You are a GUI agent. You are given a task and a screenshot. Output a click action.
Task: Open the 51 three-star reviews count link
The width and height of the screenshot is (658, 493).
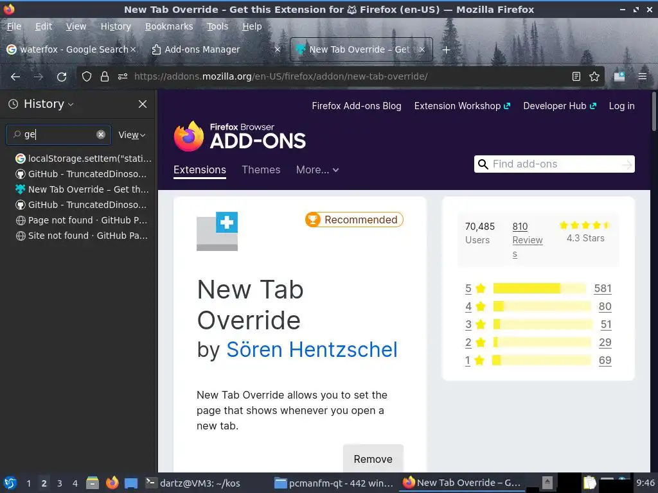click(x=606, y=324)
